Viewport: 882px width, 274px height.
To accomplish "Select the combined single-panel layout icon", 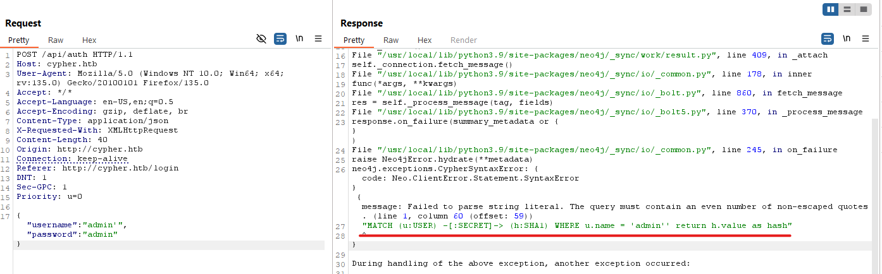I will [x=863, y=9].
